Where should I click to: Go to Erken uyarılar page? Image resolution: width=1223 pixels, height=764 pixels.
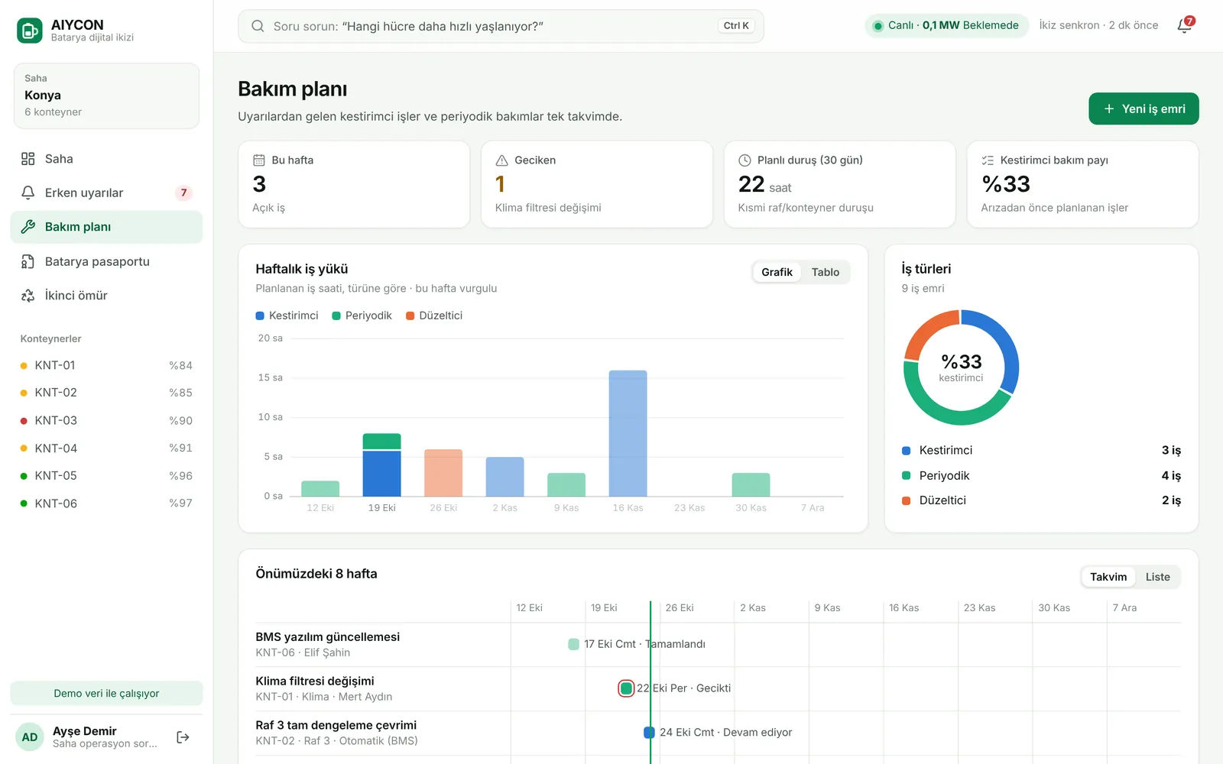tap(106, 193)
